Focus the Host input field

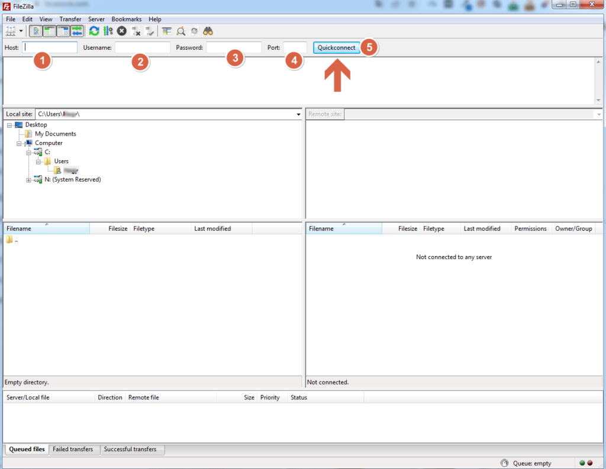(50, 47)
